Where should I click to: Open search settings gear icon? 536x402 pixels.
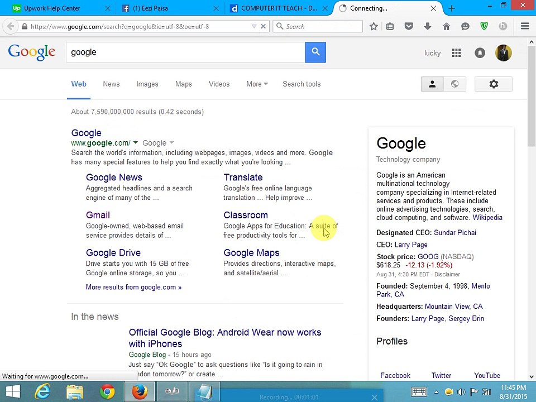coord(493,84)
